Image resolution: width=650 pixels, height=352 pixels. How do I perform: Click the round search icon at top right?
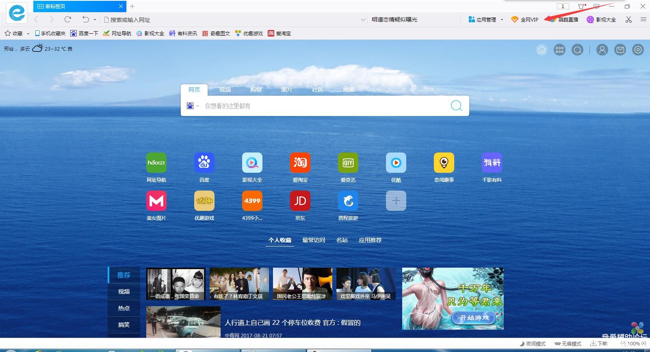[x=577, y=49]
